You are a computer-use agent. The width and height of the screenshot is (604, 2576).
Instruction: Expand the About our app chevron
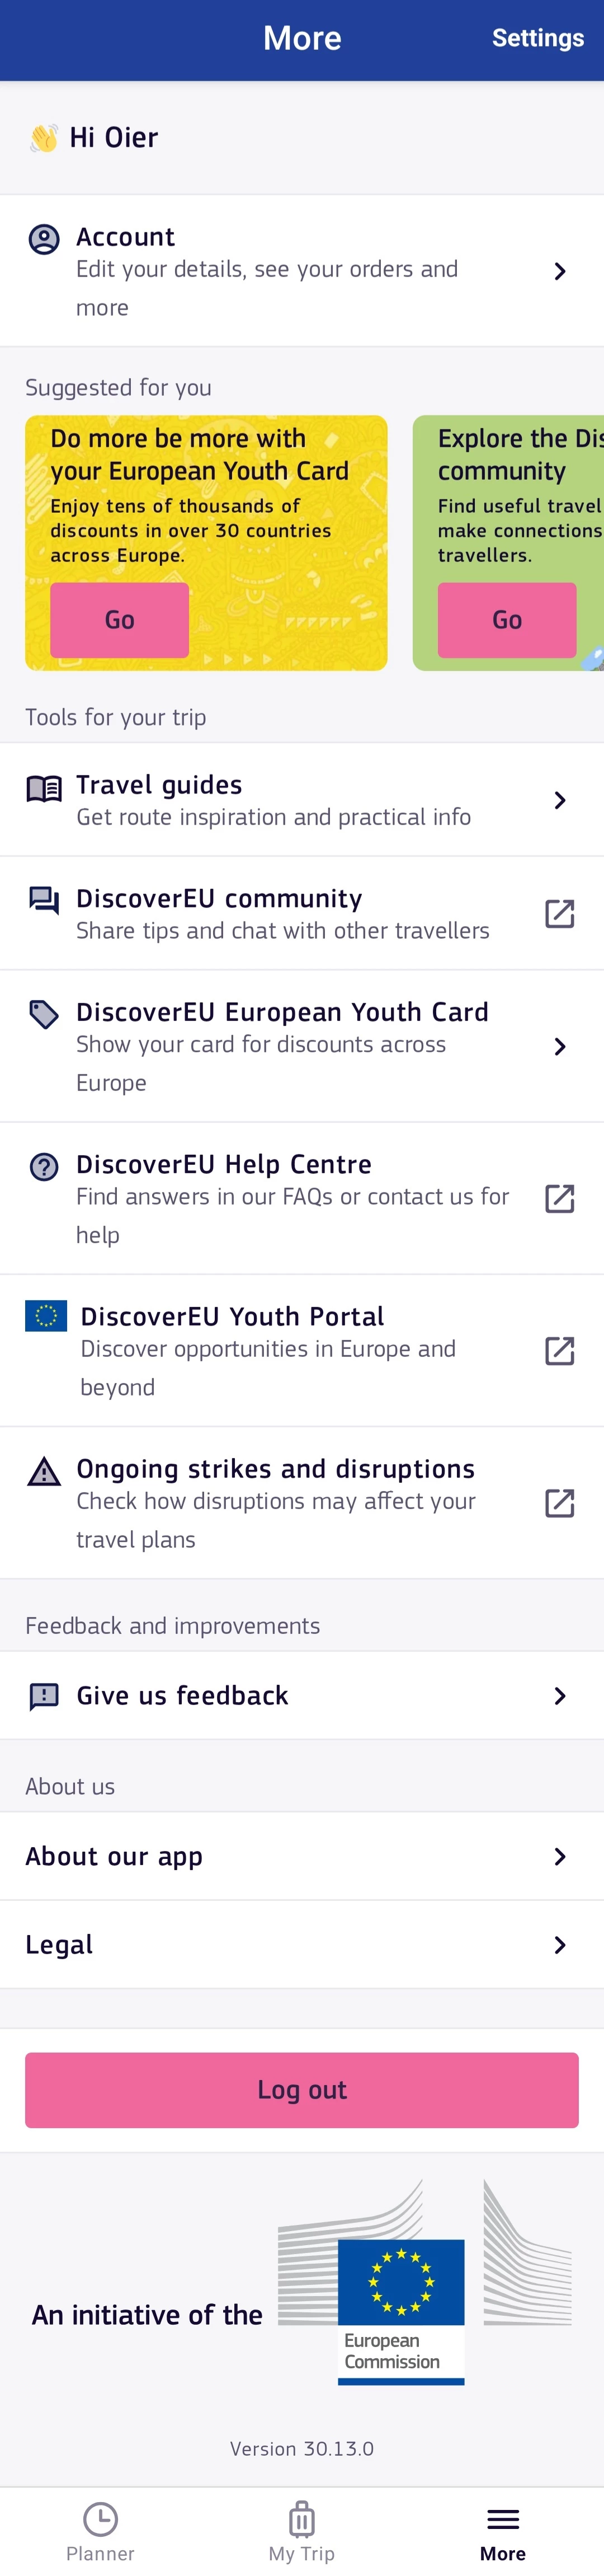[559, 1856]
